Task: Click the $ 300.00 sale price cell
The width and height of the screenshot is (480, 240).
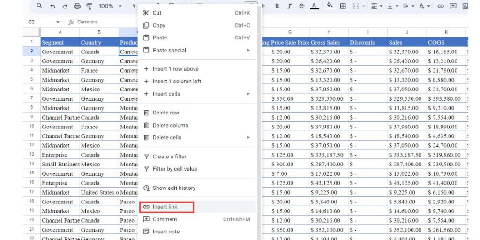Action: (x=290, y=164)
